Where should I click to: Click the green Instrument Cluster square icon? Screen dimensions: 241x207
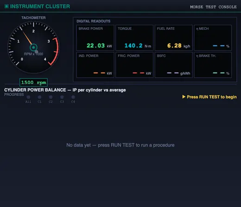coord(6,7)
